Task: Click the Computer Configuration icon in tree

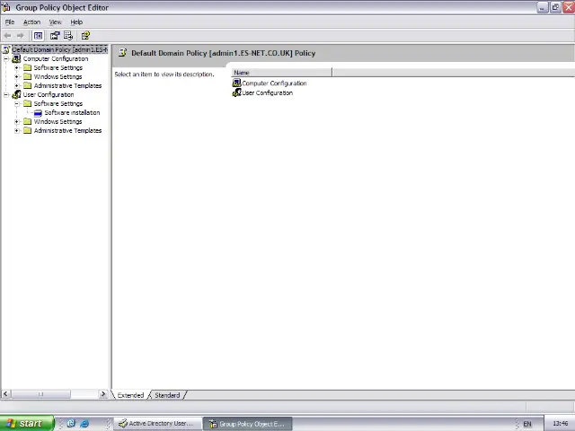Action: pyautogui.click(x=16, y=58)
